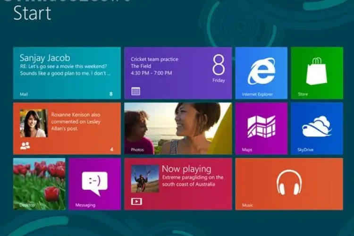Click the 'Start' screen heading

[32, 13]
